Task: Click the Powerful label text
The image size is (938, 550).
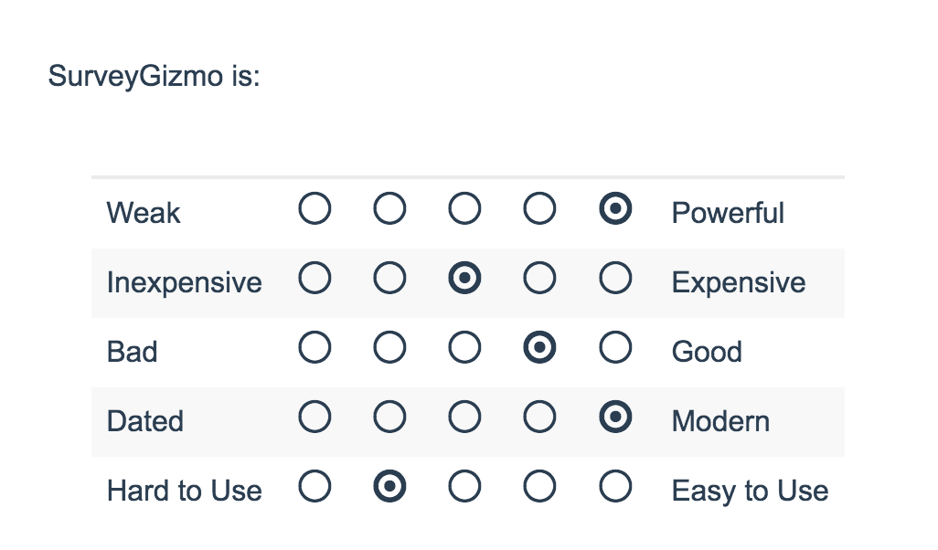Action: (728, 213)
